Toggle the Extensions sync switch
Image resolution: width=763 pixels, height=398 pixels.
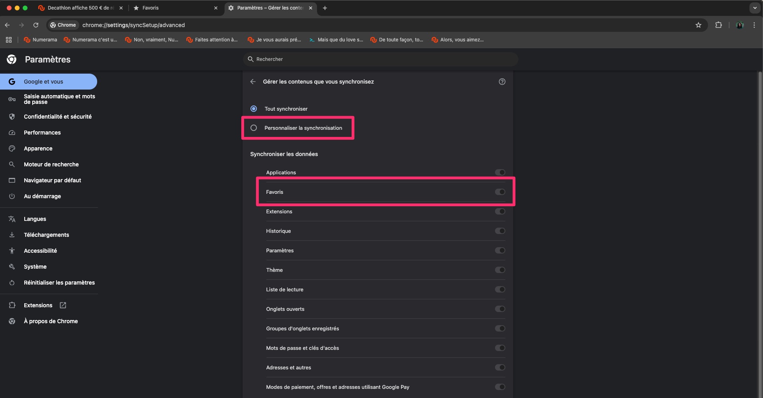500,211
